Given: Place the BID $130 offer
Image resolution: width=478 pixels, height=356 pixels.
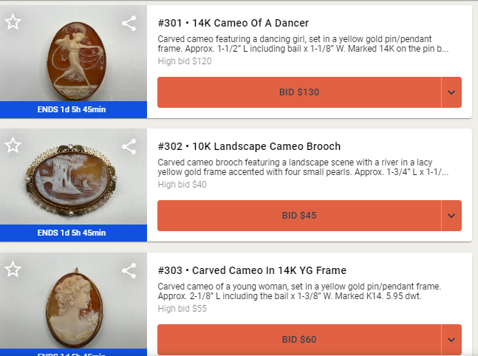Looking at the screenshot, I should (x=299, y=92).
